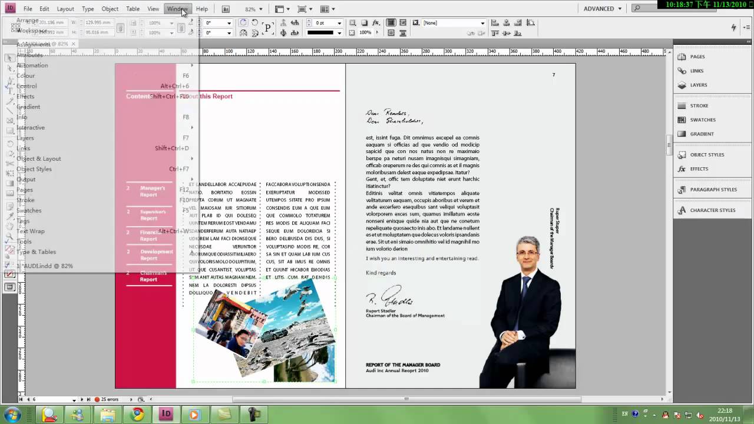
Task: Open the Table menu
Action: pyautogui.click(x=133, y=9)
